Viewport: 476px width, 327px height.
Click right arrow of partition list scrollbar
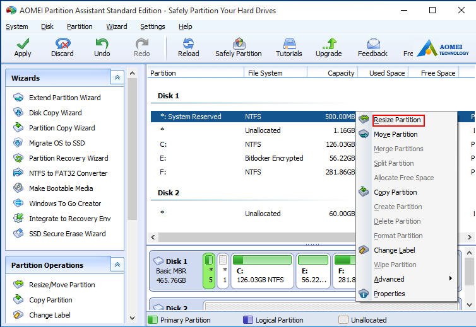(470, 237)
